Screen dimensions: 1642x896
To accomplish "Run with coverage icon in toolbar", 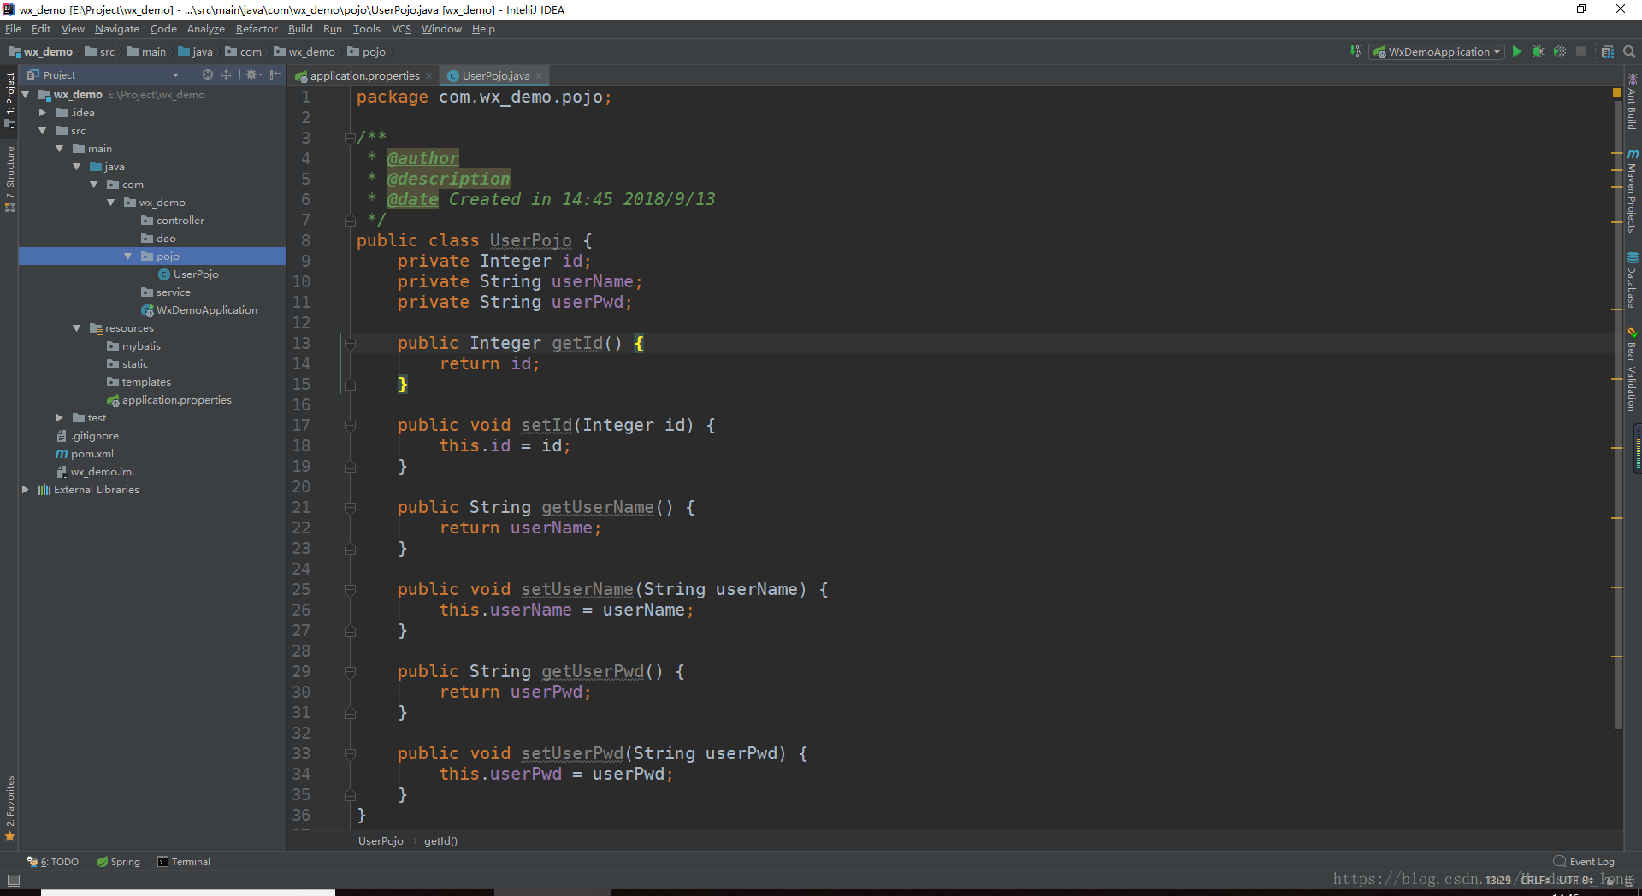I will pos(1560,51).
